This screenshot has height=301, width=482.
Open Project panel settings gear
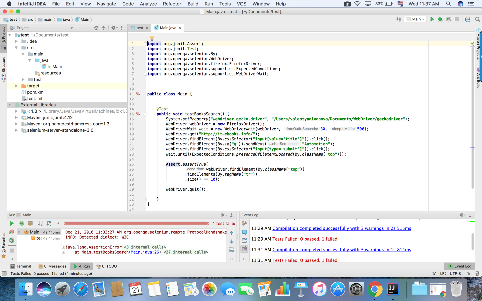(114, 28)
